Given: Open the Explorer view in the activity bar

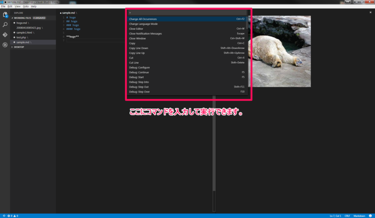Looking at the screenshot, I should (5, 15).
